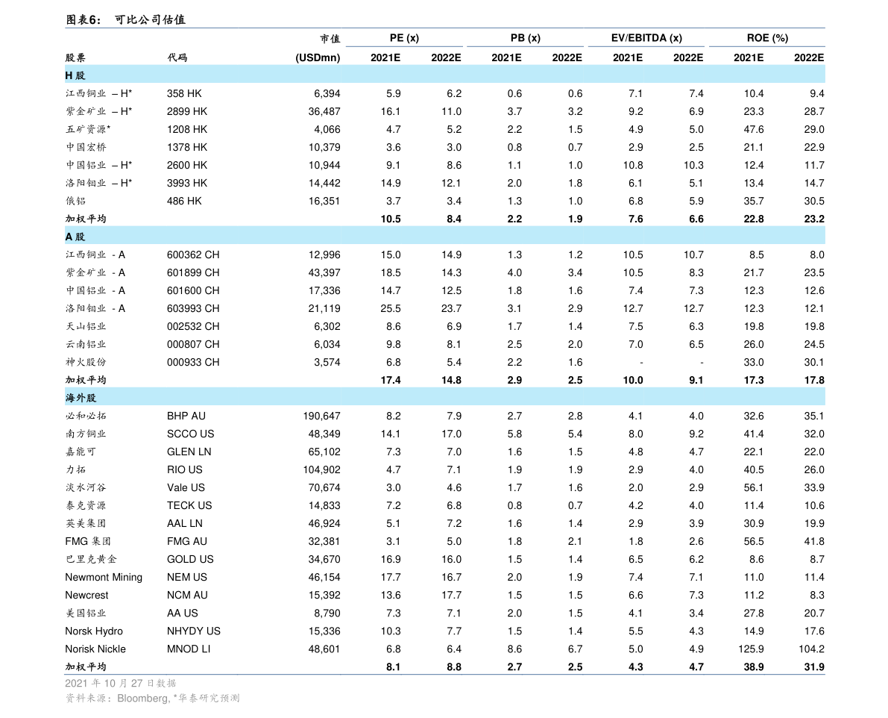Select the 市值 column header
Screen dimensions: 888x718
330,39
